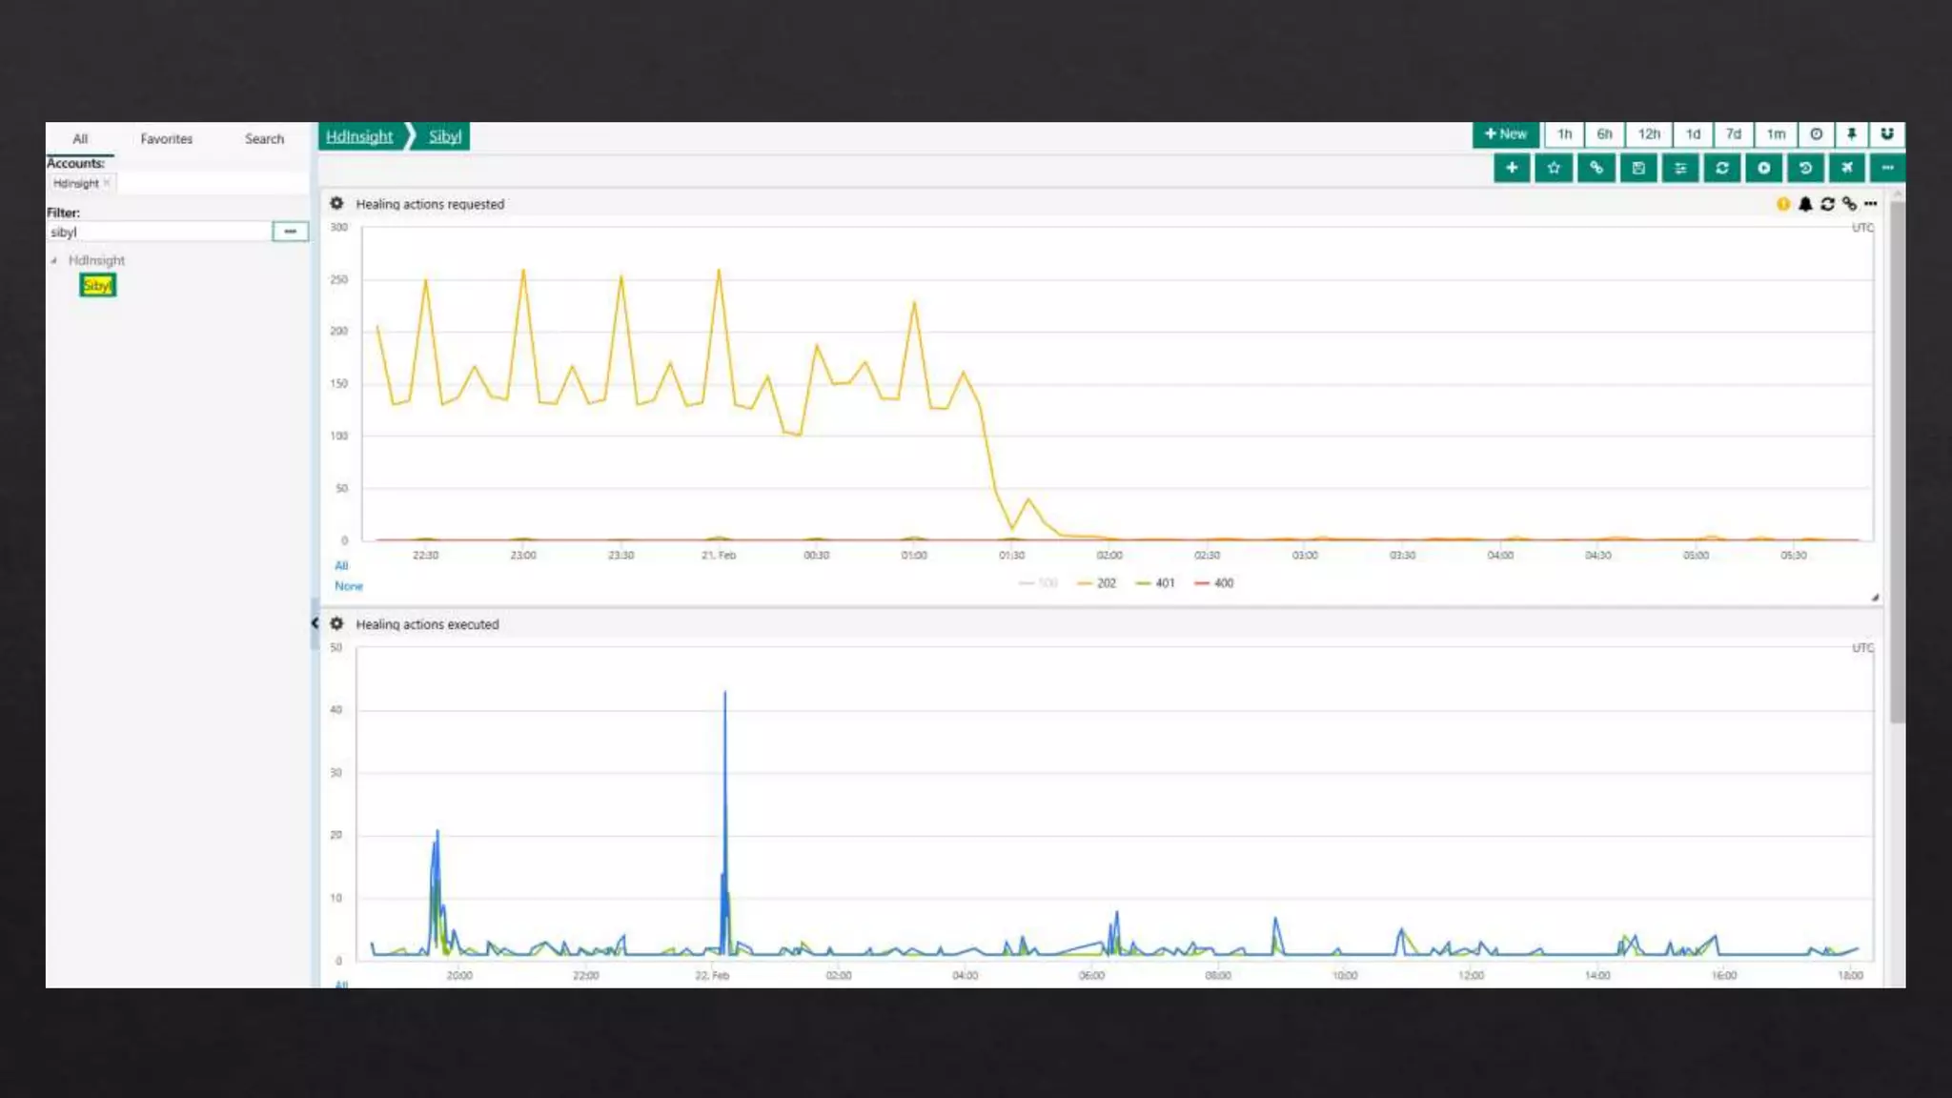The width and height of the screenshot is (1952, 1098).
Task: Open gear settings for Healing actions executed
Action: point(336,624)
